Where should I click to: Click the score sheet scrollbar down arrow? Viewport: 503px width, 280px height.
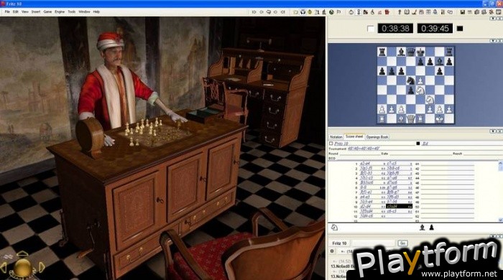(500, 220)
